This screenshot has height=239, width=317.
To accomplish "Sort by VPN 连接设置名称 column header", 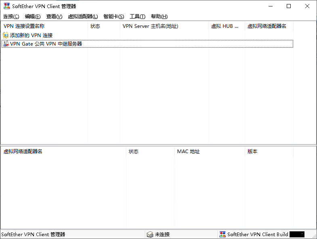I will point(44,26).
